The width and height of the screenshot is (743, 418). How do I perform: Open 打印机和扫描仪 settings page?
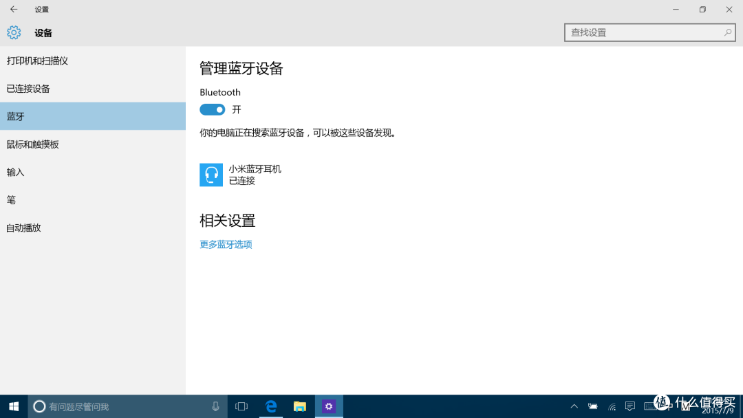pyautogui.click(x=93, y=60)
